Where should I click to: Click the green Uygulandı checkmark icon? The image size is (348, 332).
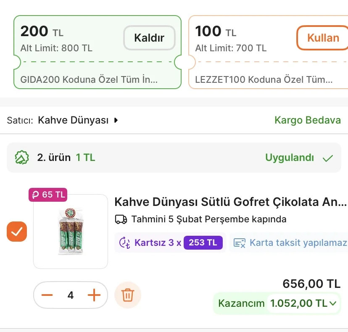pos(327,158)
